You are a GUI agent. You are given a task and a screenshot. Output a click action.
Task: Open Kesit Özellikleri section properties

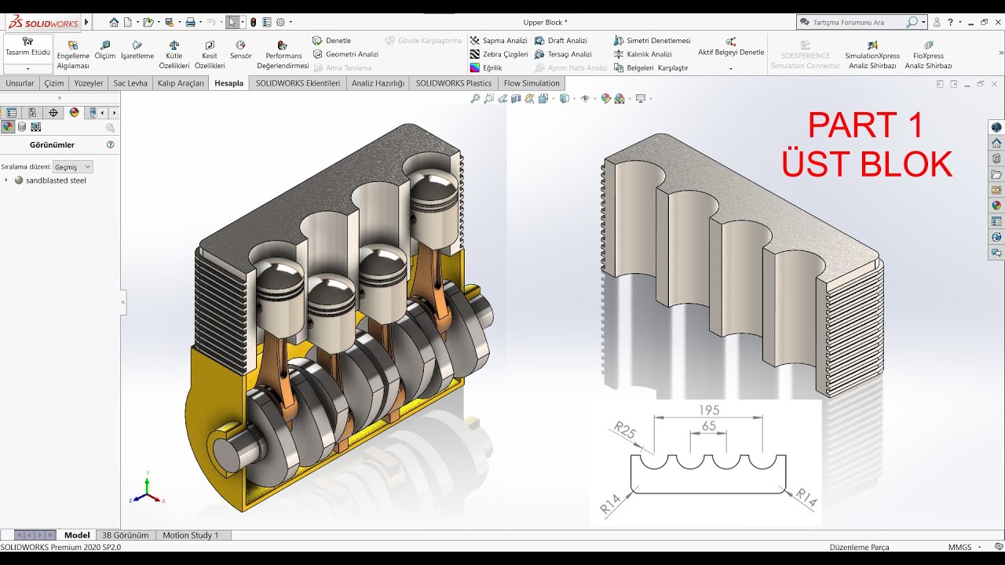click(x=210, y=55)
